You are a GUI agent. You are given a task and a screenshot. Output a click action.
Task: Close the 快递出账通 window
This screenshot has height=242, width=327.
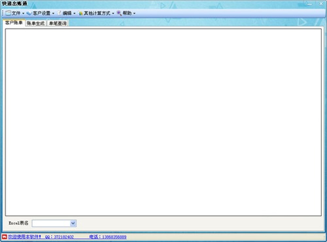coord(321,3)
